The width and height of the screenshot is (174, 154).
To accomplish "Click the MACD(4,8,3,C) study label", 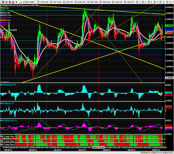I will 7,103.
